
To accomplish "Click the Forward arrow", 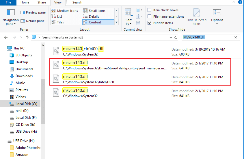I will tap(14, 37).
